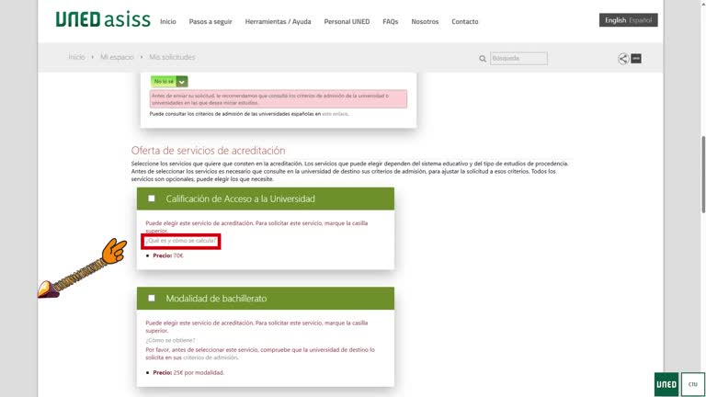Click the pink warning message box

click(279, 99)
